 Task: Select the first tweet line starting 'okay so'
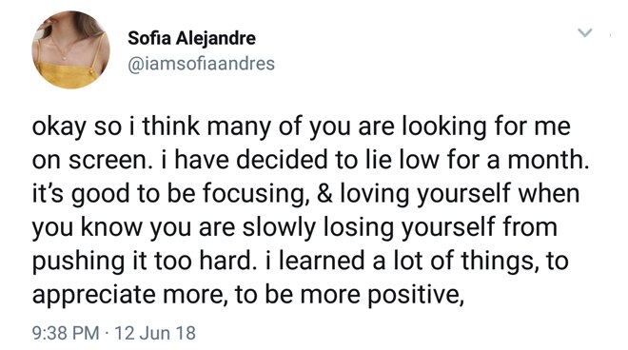(302, 126)
